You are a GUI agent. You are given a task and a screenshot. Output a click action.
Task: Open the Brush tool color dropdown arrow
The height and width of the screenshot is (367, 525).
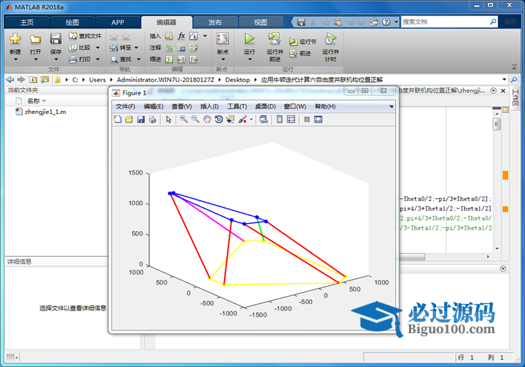tap(251, 120)
